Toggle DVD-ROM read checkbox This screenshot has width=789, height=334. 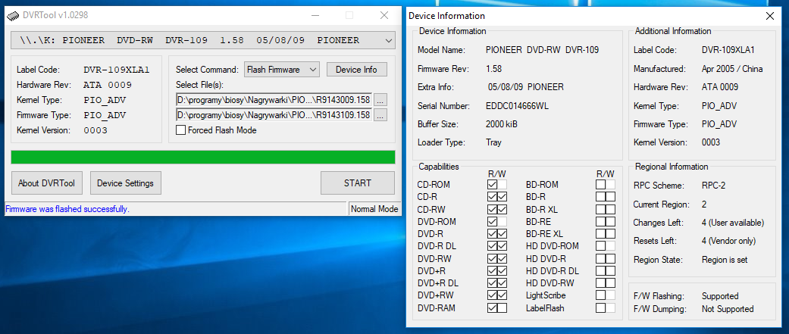pyautogui.click(x=492, y=221)
